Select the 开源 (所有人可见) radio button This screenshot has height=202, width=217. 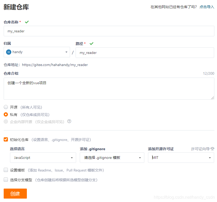coord(6,107)
